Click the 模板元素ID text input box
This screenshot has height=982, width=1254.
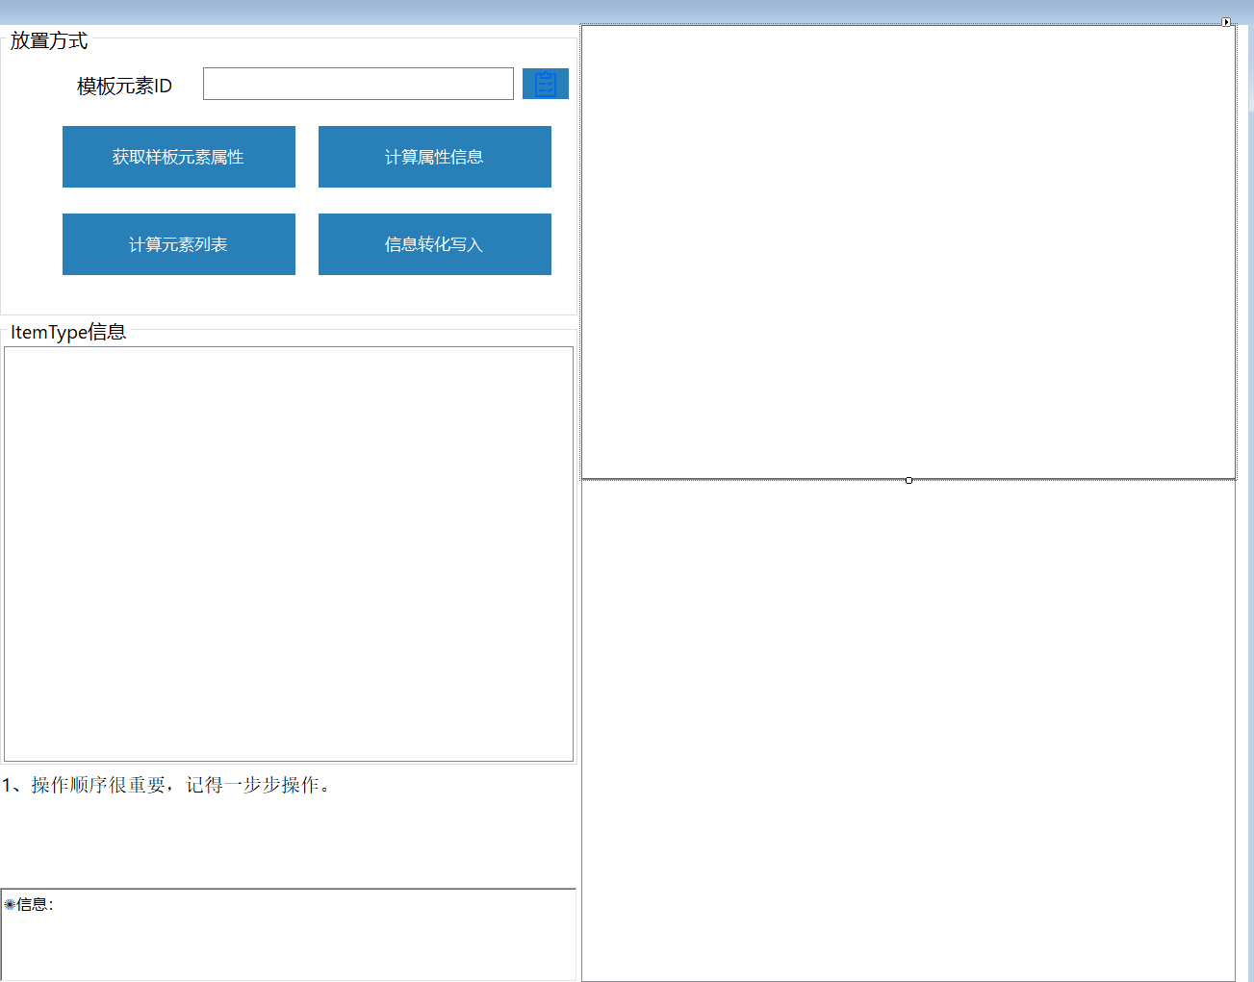[358, 84]
